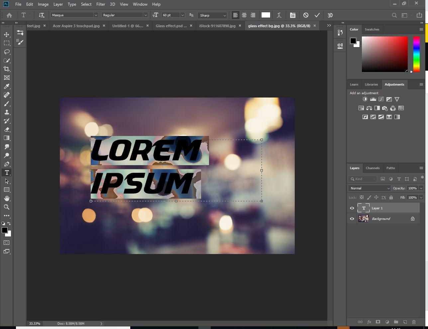Select the Rectangle shape tool
428x329 pixels.
(7, 190)
